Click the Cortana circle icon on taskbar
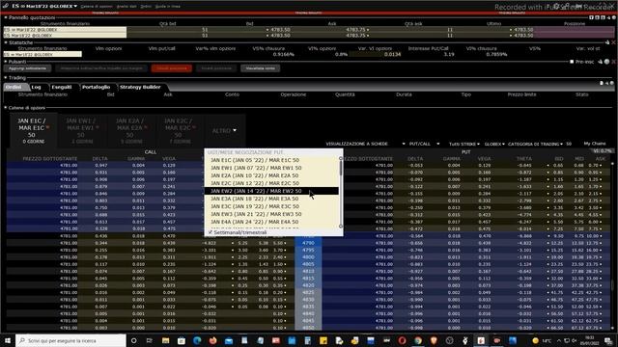This screenshot has height=347, width=618. click(133, 340)
